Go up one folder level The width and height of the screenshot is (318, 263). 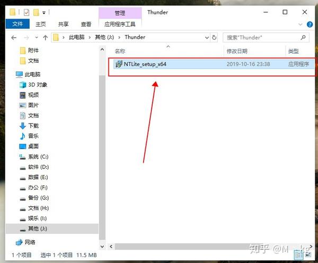45,38
